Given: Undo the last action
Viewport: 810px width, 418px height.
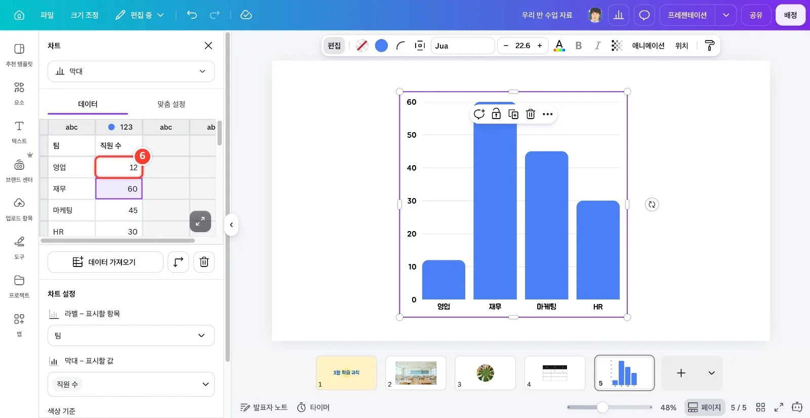Looking at the screenshot, I should tap(192, 15).
